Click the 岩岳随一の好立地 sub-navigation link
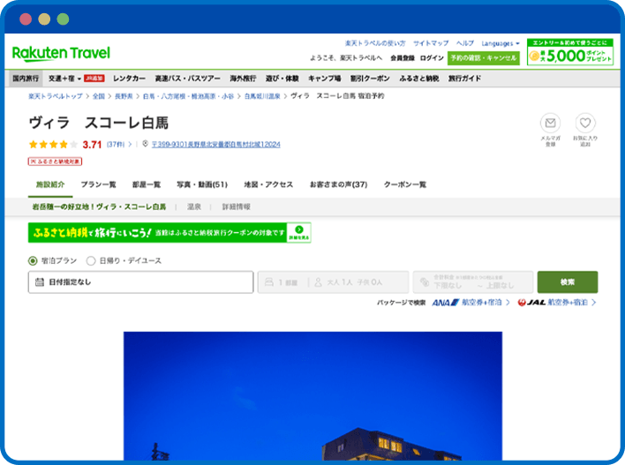This screenshot has width=625, height=465. [x=99, y=206]
